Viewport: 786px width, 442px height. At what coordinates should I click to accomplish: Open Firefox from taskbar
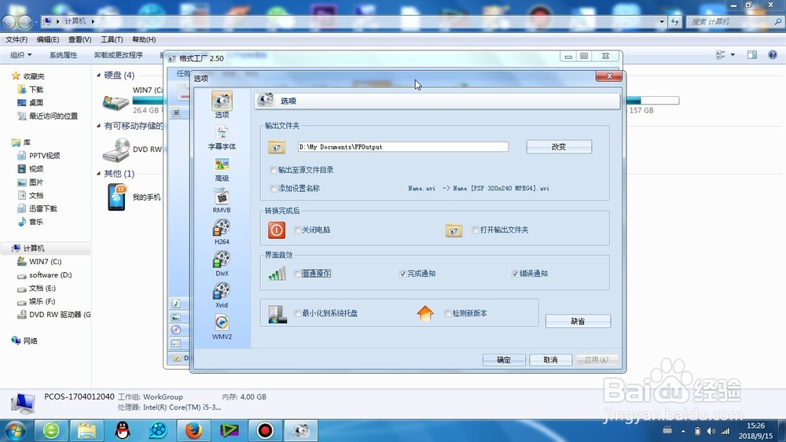193,430
